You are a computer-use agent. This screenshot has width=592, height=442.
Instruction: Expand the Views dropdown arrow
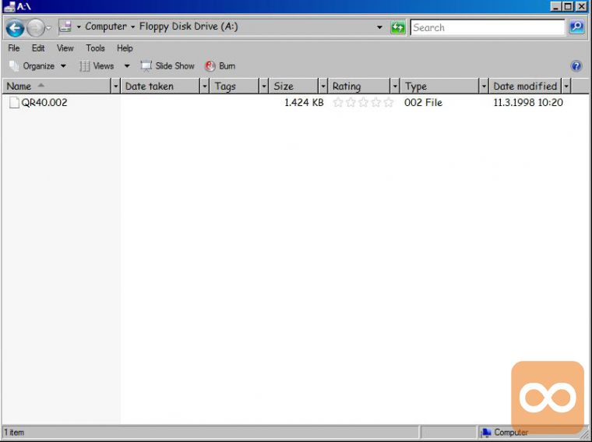127,66
